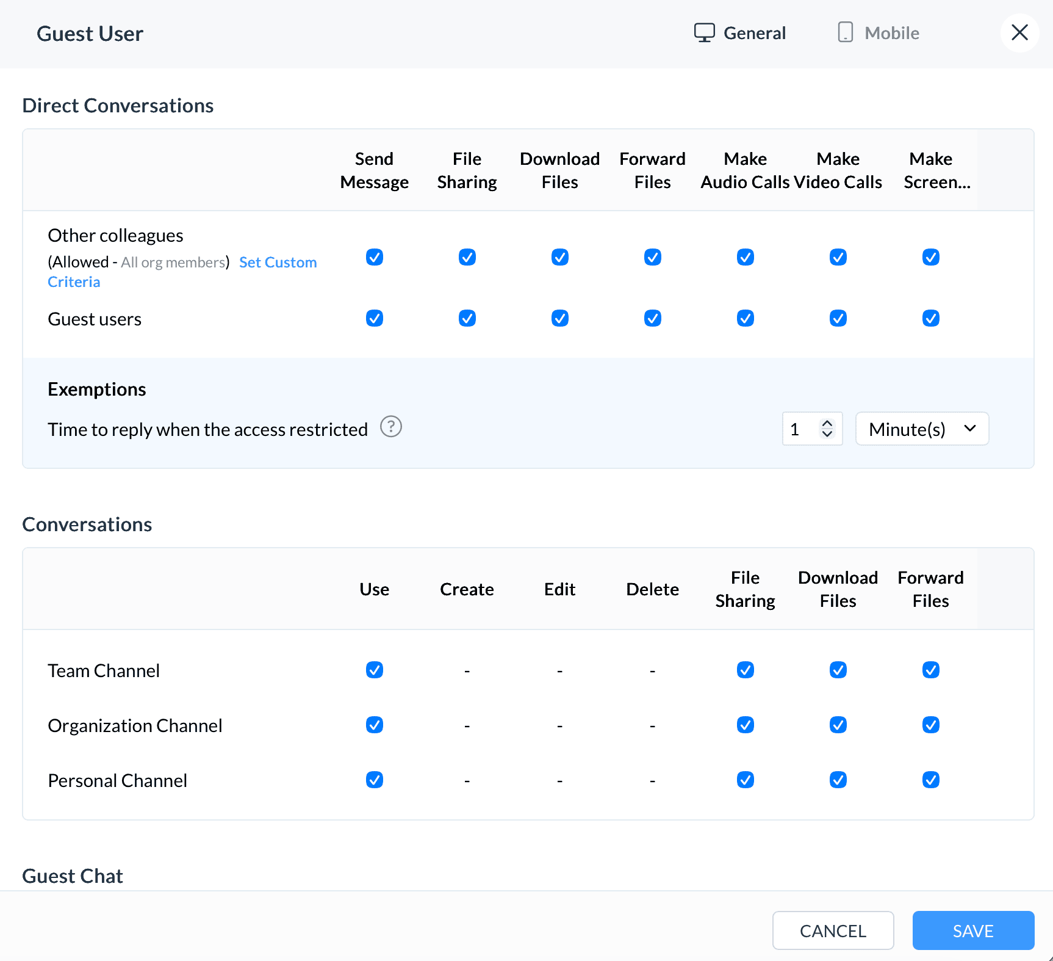Uncheck File Sharing for Organization Channel

[746, 725]
